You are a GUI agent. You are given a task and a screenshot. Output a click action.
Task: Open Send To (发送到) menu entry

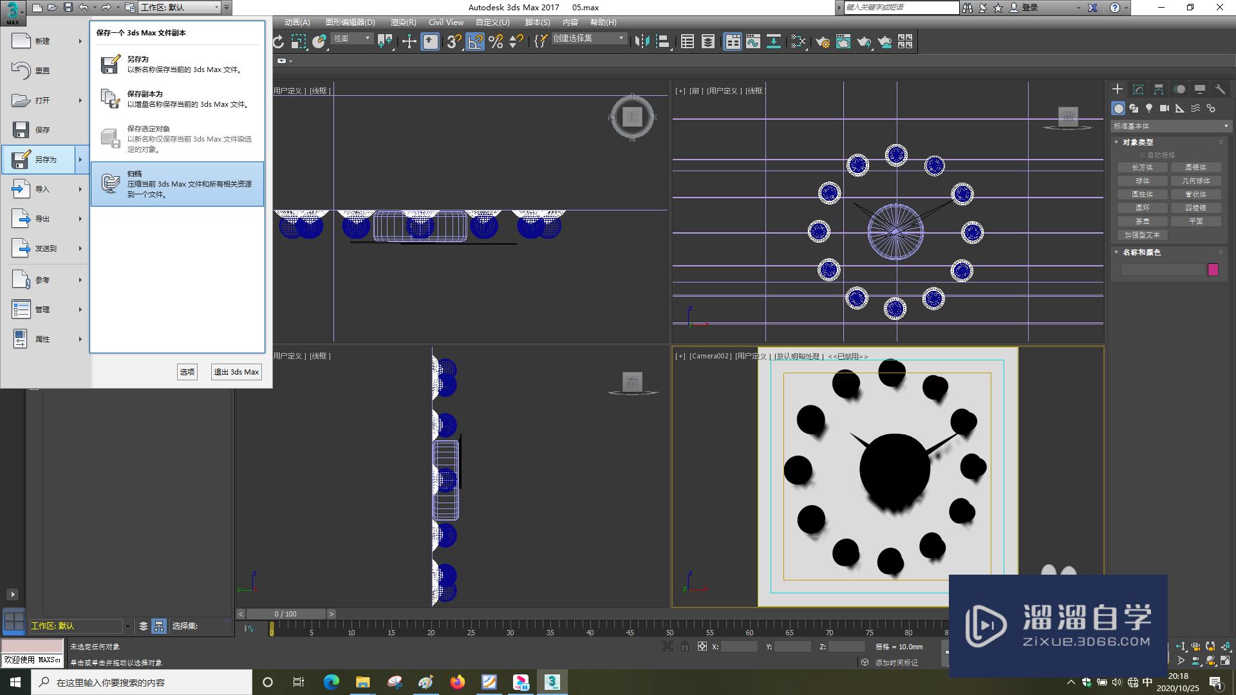click(45, 248)
